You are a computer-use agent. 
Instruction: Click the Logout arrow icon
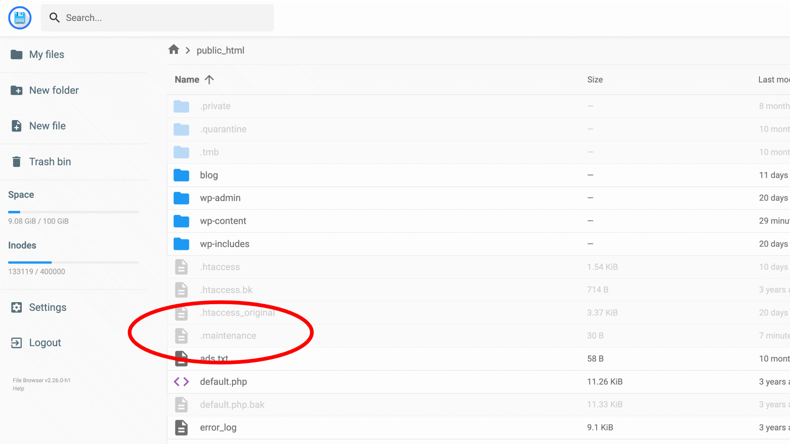pyautogui.click(x=16, y=342)
